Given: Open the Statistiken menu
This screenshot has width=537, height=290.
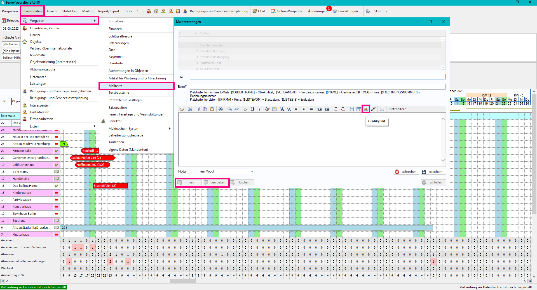Looking at the screenshot, I should click(70, 11).
